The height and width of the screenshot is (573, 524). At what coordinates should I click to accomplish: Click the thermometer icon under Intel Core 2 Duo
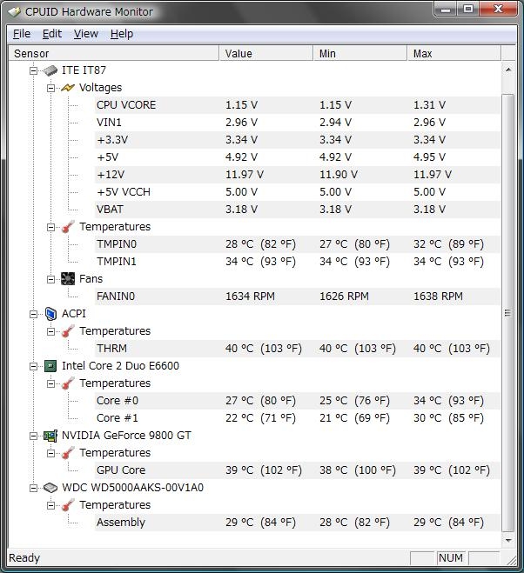[68, 383]
